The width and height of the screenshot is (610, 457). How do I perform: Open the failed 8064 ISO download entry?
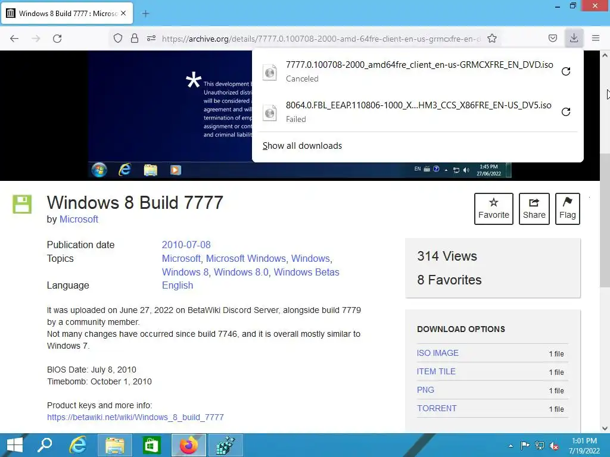pyautogui.click(x=409, y=112)
